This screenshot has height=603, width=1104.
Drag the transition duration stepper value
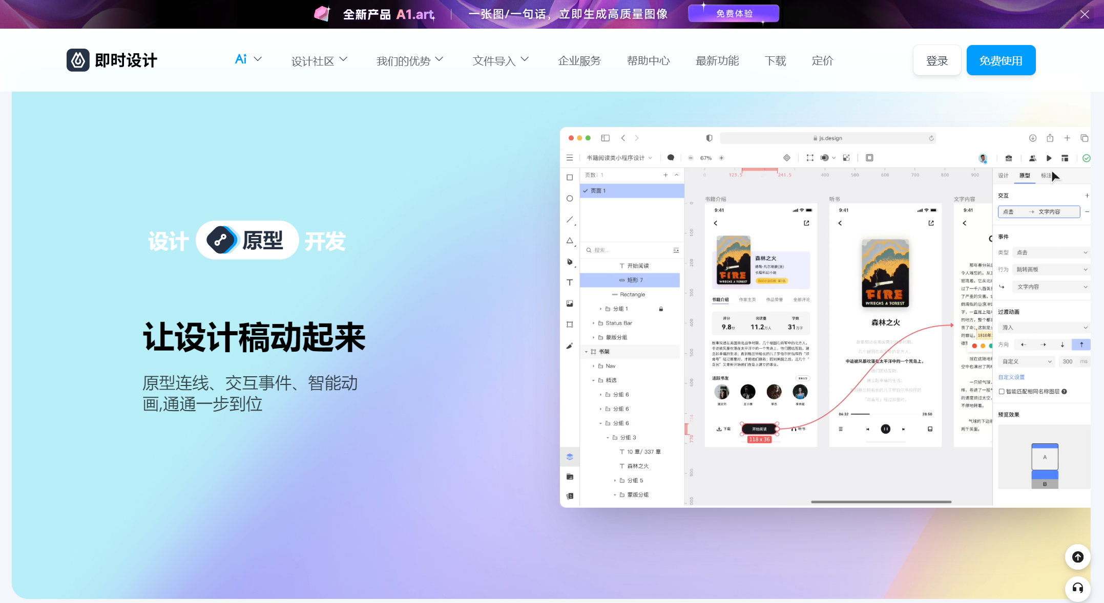1068,362
